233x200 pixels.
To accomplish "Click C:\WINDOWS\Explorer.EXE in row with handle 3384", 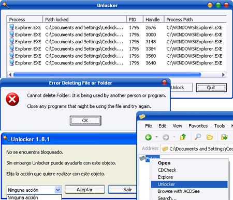I will [x=194, y=49].
